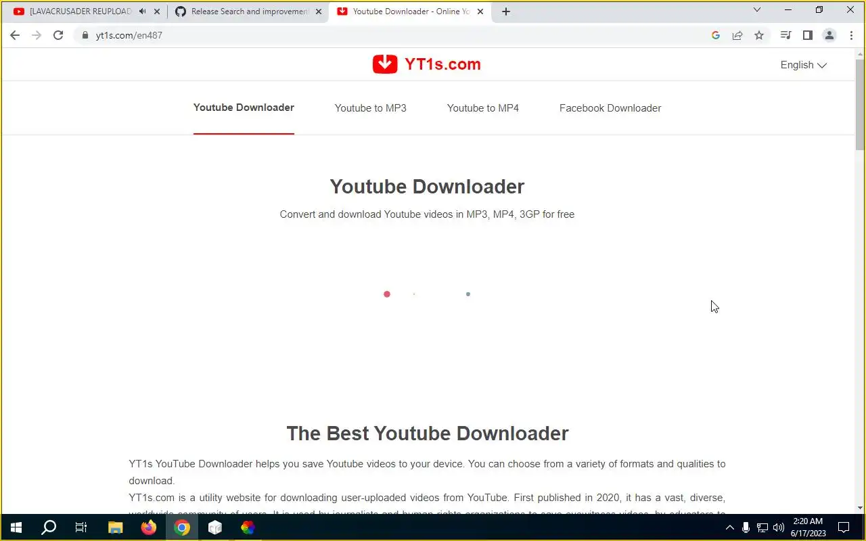Mute the YouTube tab via speaker icon
Image resolution: width=866 pixels, height=541 pixels.
click(x=142, y=11)
